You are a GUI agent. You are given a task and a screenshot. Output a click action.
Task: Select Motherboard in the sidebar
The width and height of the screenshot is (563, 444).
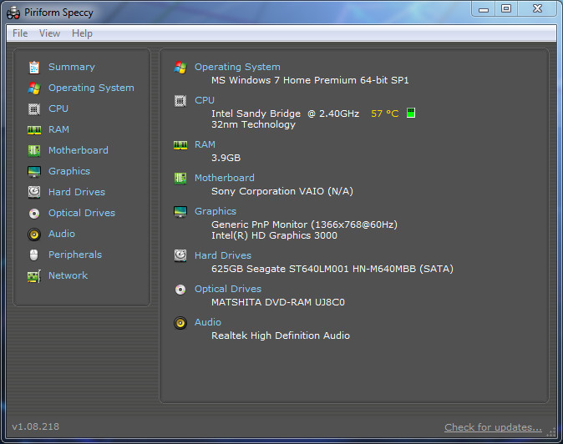click(x=79, y=150)
